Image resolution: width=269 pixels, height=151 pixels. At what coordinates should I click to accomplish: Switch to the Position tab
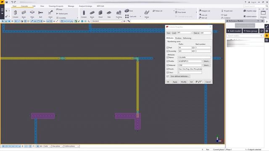pos(178,38)
